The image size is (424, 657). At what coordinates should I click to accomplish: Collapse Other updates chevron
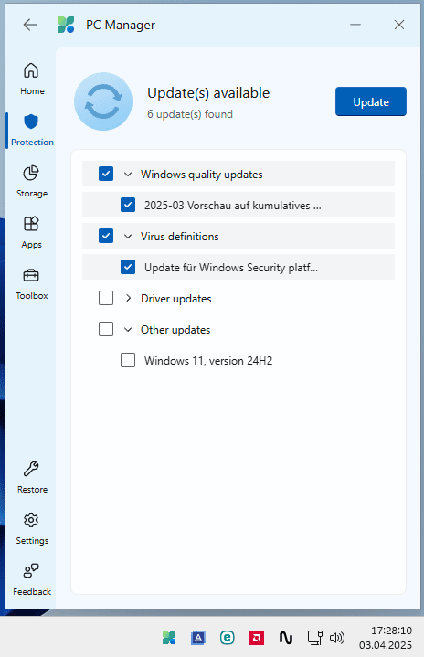(128, 330)
